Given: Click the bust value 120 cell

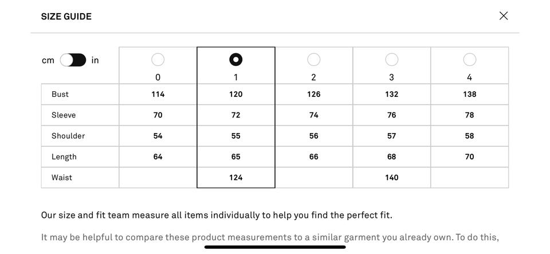Looking at the screenshot, I should pos(235,94).
